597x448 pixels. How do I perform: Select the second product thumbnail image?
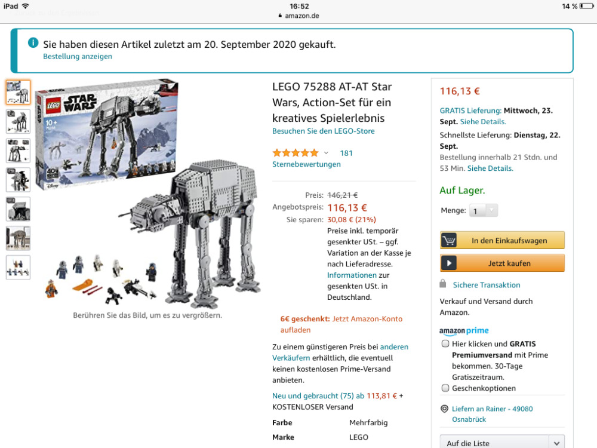18,121
